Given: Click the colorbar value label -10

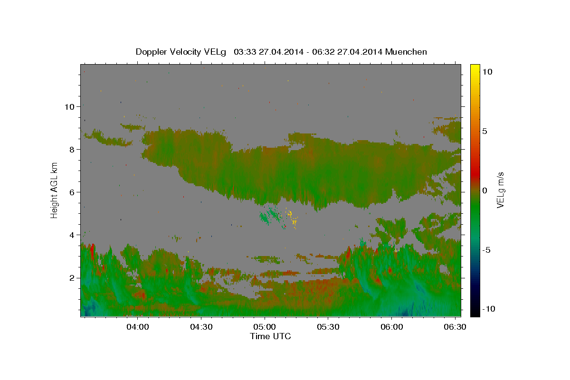Looking at the screenshot, I should pos(489,309).
